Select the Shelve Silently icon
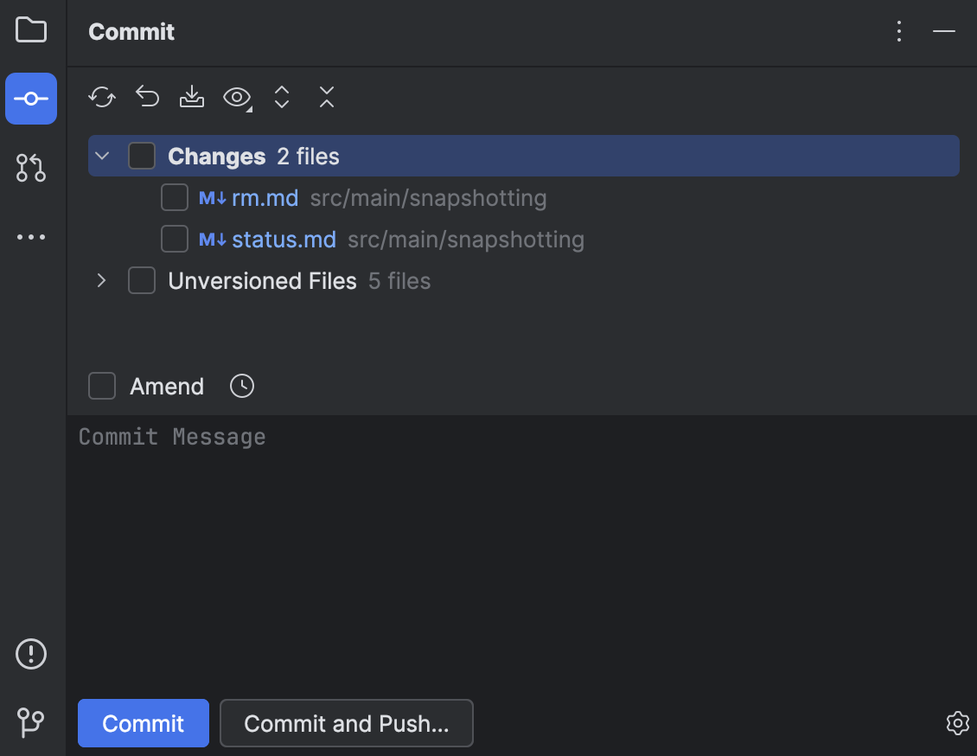The height and width of the screenshot is (756, 977). (191, 97)
